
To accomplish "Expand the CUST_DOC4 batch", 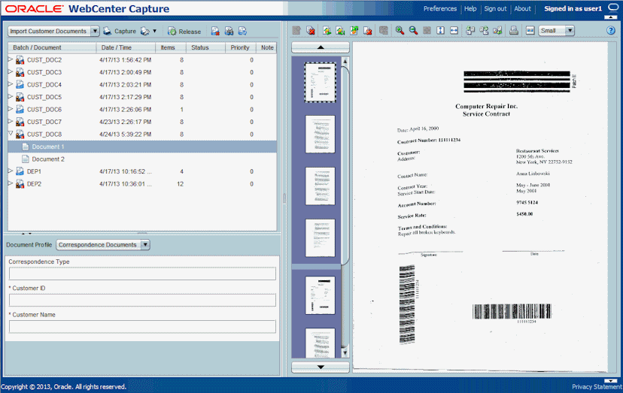I will coord(11,84).
